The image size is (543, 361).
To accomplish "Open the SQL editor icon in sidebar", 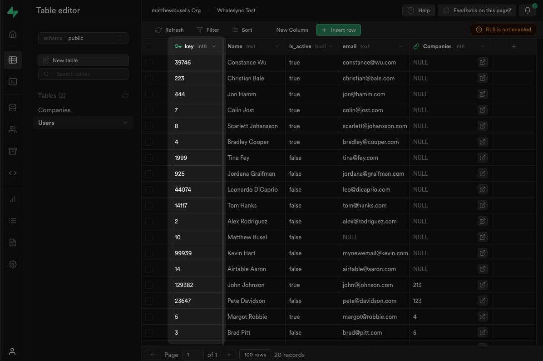I will coord(13,82).
